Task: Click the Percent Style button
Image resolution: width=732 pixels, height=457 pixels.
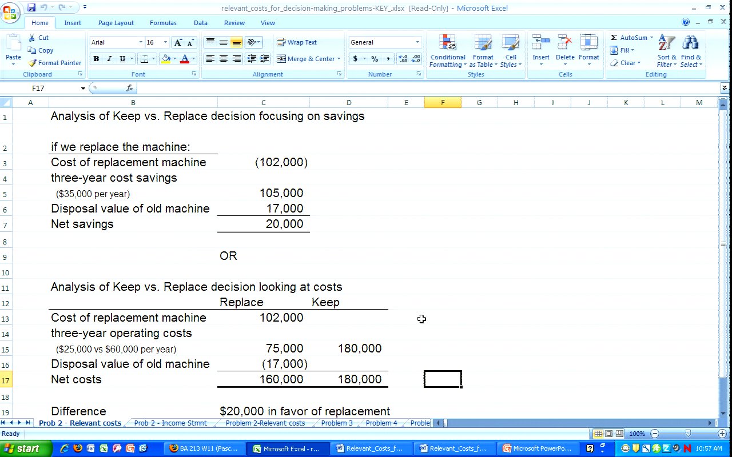Action: tap(375, 59)
